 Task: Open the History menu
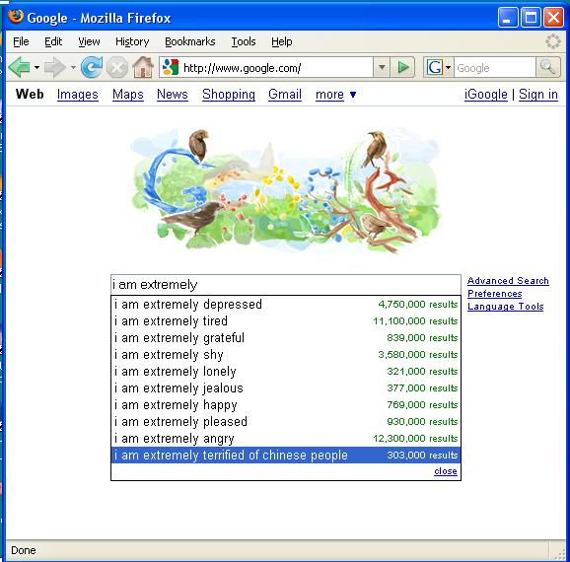click(132, 41)
